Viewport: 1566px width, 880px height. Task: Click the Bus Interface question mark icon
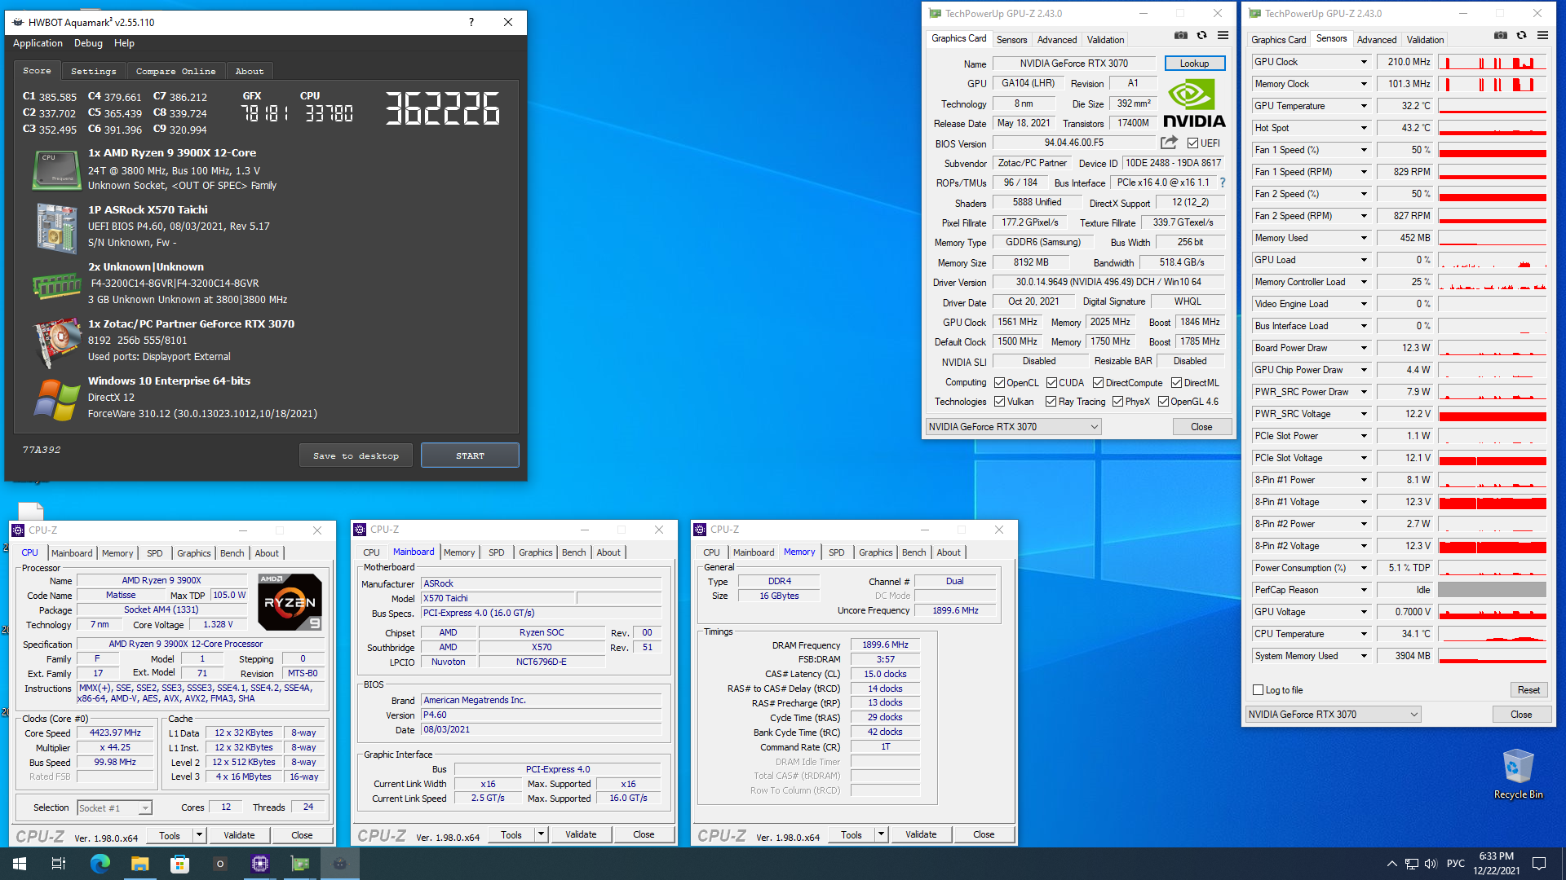point(1222,183)
